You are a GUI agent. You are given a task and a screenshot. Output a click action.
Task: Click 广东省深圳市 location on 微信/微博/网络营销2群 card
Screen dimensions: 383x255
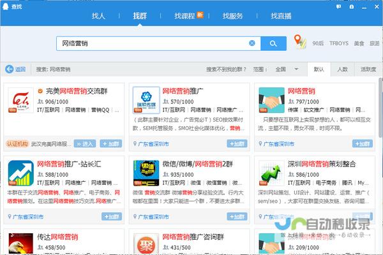(153, 217)
